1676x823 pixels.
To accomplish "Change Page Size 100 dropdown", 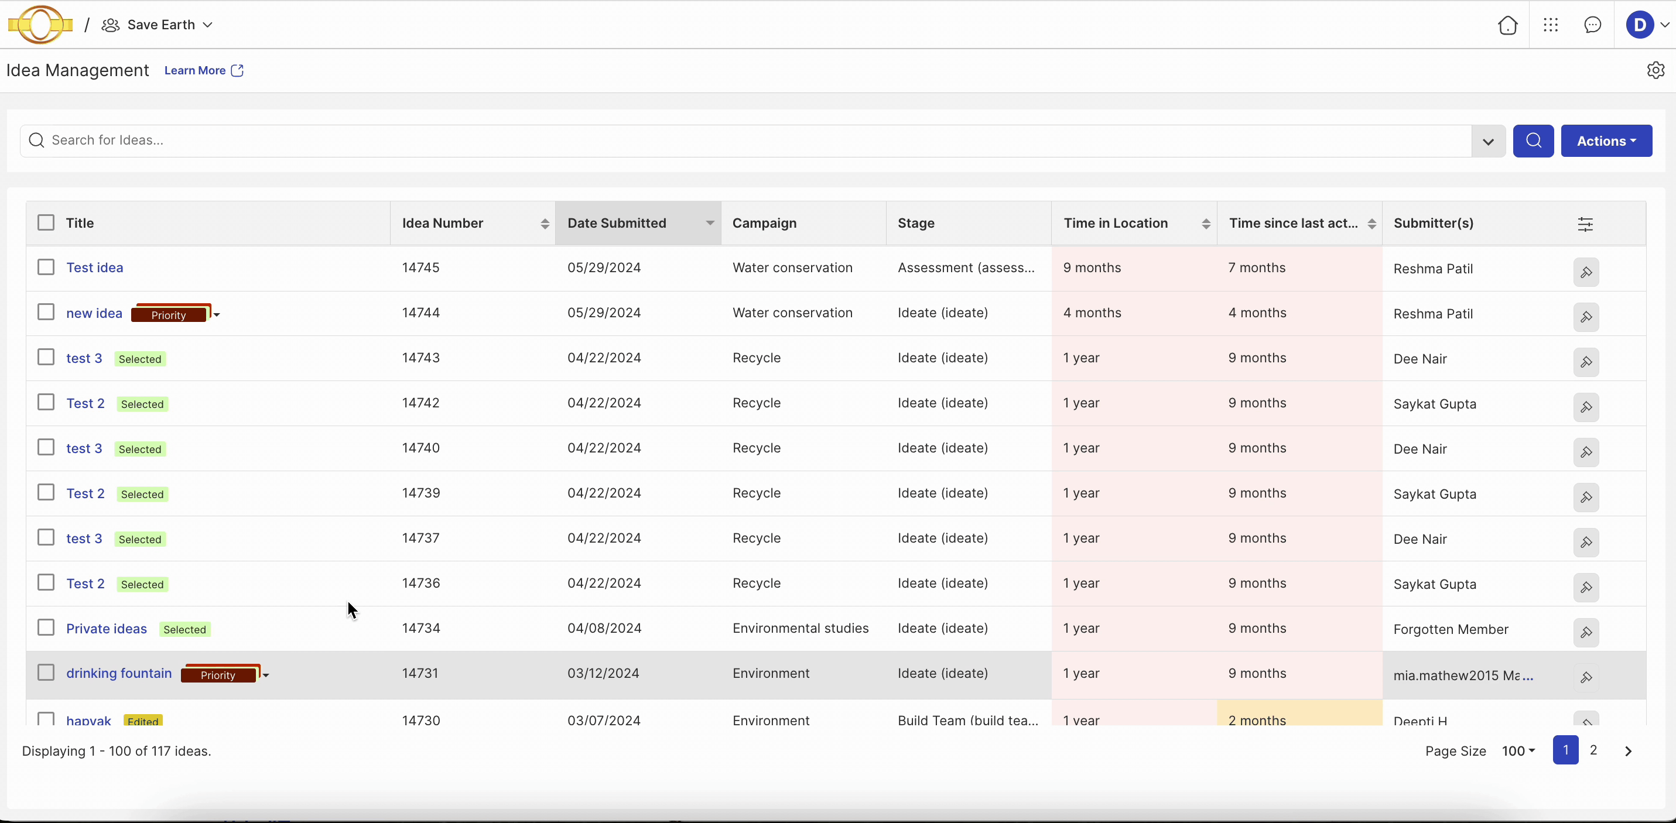I will point(1518,751).
